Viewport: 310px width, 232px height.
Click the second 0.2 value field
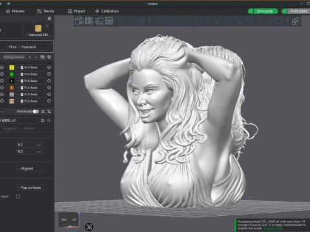(30, 151)
